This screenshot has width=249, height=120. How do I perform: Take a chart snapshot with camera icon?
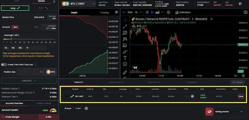click(x=245, y=12)
